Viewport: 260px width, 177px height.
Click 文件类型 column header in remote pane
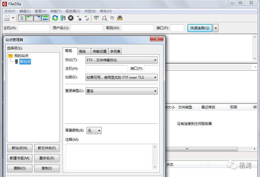(188, 107)
